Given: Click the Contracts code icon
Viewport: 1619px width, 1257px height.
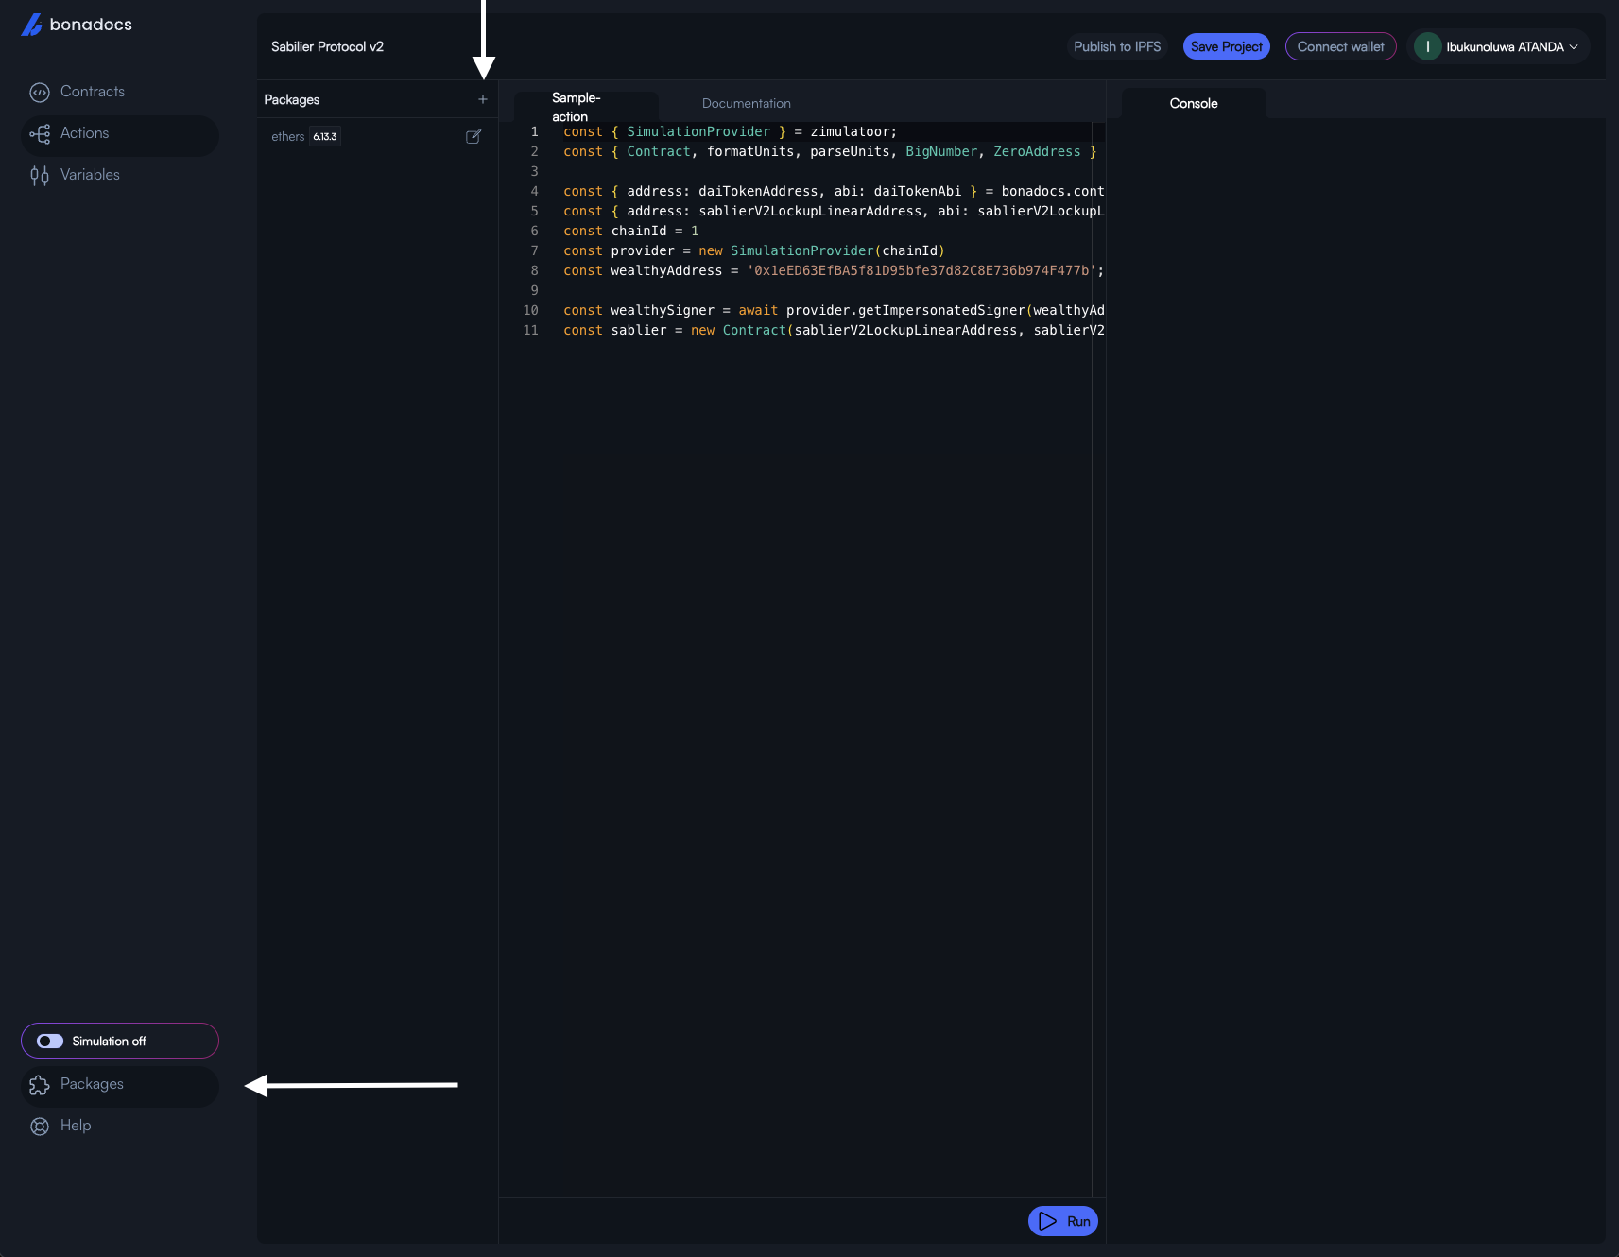Looking at the screenshot, I should (40, 92).
